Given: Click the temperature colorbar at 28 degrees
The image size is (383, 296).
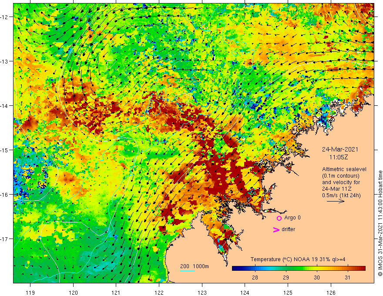Looking at the screenshot, I should (x=255, y=269).
